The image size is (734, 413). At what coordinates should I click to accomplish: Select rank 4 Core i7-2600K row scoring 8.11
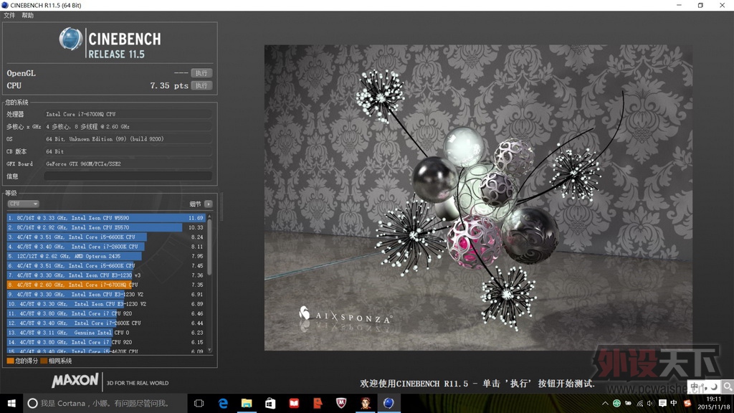click(x=106, y=247)
